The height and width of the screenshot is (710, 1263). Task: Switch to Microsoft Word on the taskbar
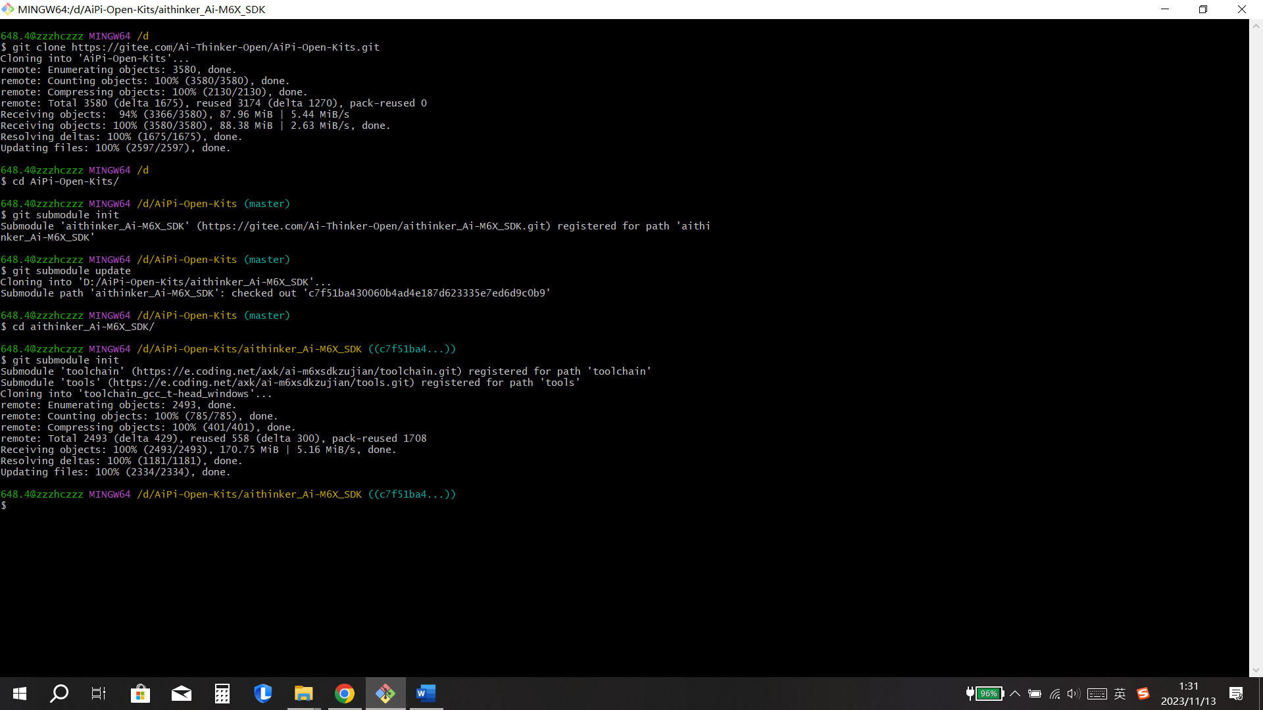tap(426, 694)
